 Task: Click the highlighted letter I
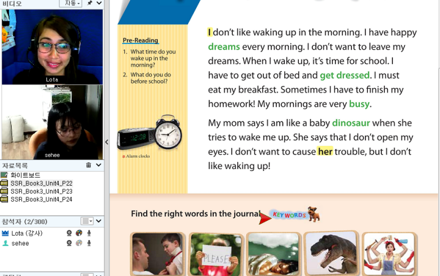tap(210, 32)
